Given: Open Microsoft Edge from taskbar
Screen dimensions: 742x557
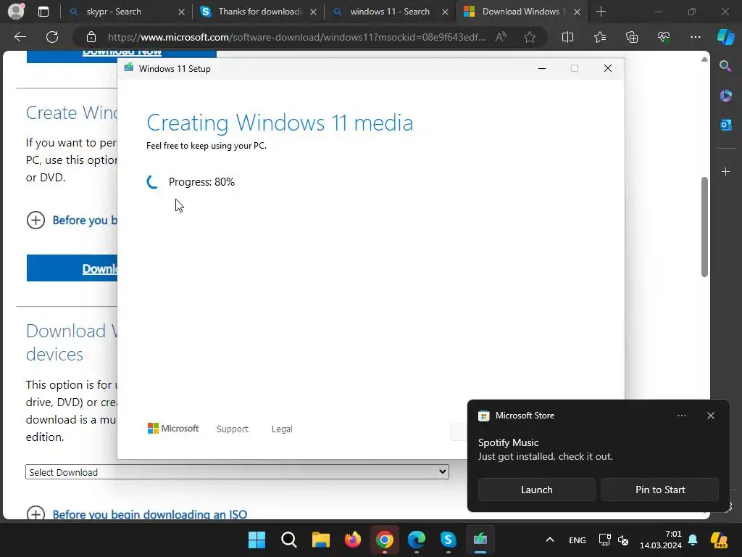Looking at the screenshot, I should coord(417,540).
